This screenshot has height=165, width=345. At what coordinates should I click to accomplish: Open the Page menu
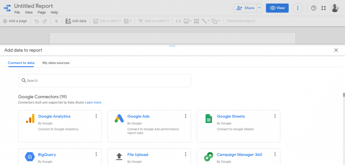(x=41, y=12)
